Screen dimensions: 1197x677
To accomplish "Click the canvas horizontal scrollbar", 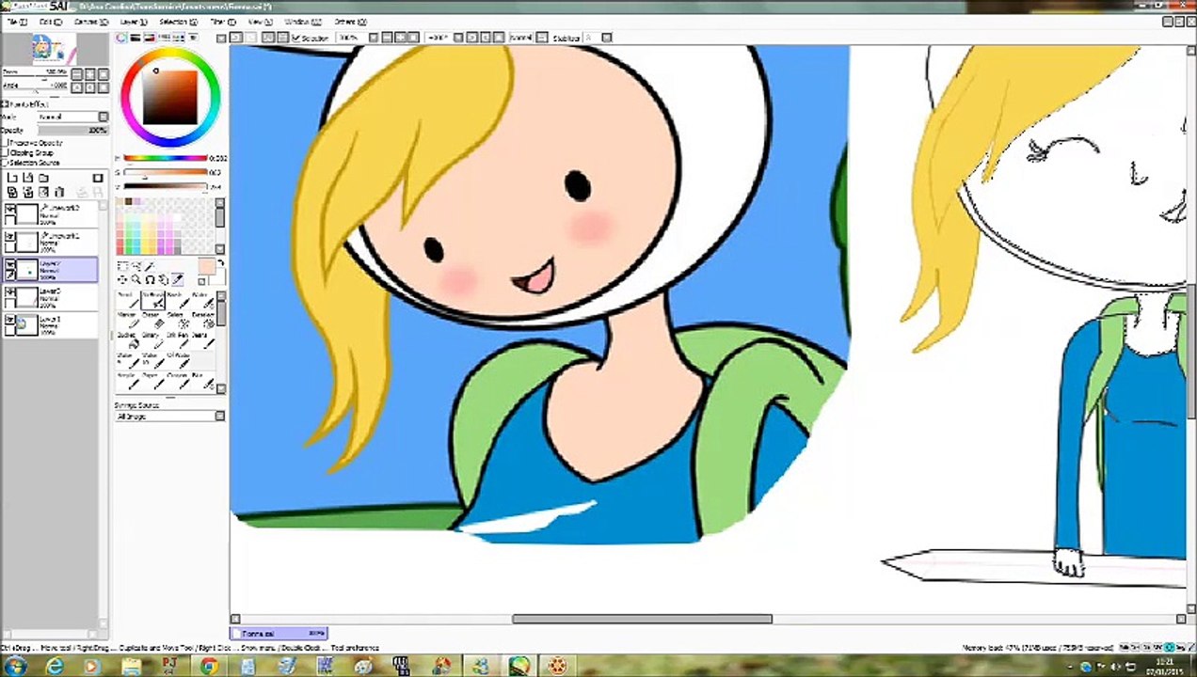I will click(642, 619).
